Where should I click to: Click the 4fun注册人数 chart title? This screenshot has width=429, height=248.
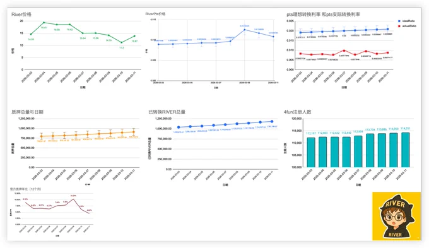pos(297,112)
